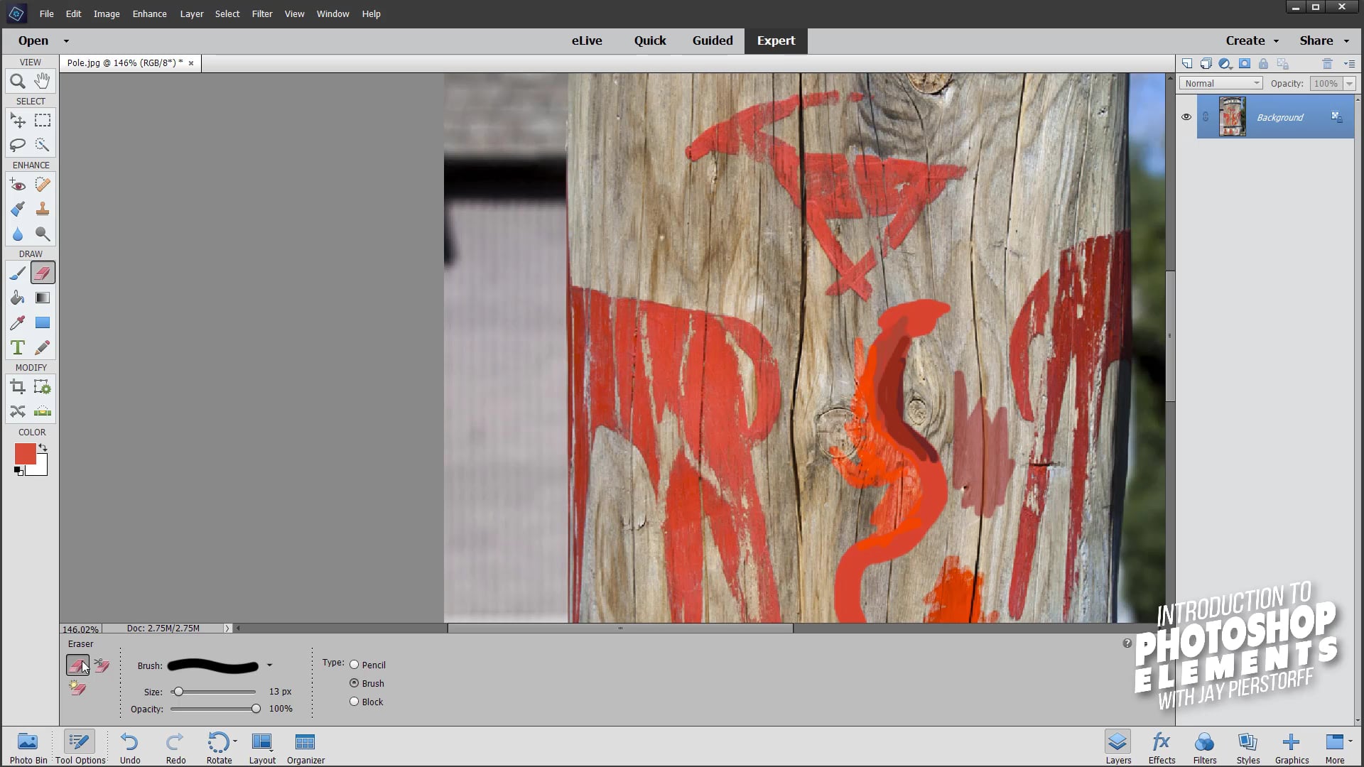
Task: Choose the Background Eraser tool option
Action: pos(102,665)
